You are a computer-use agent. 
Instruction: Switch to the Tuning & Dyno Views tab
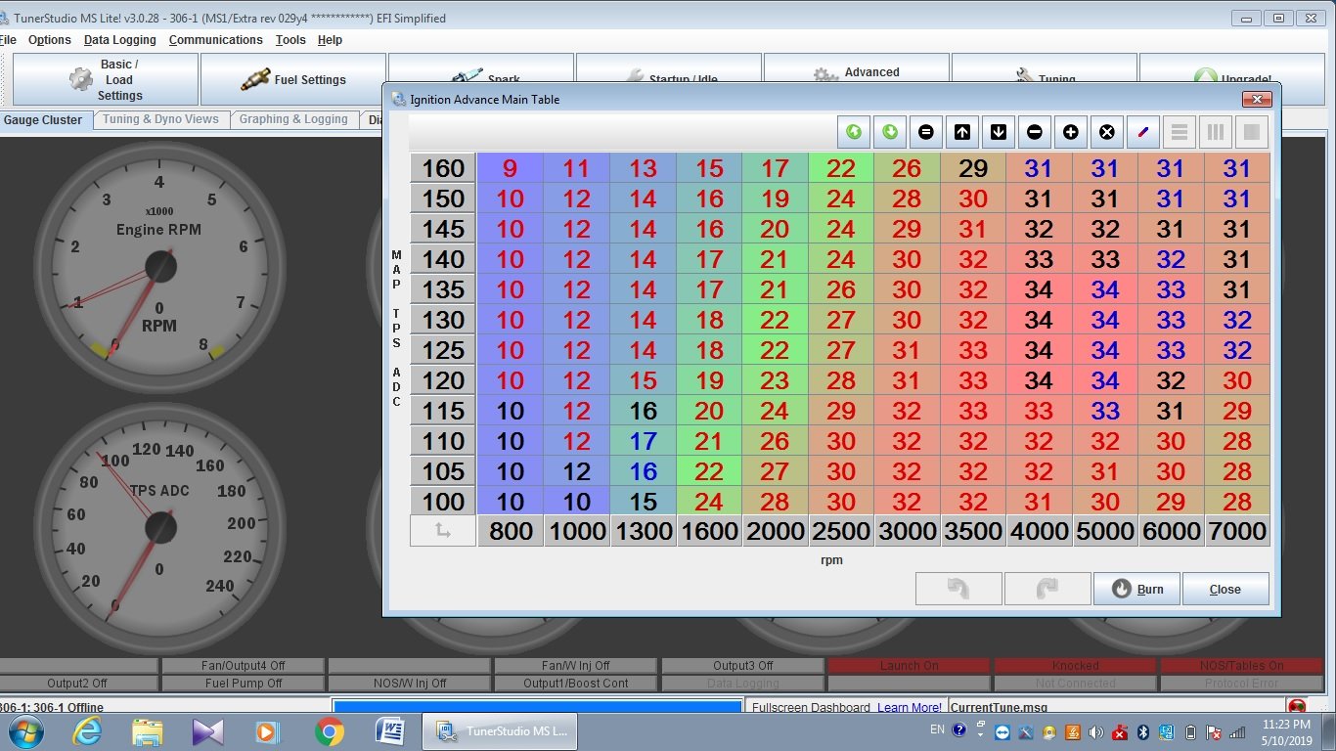pos(160,120)
